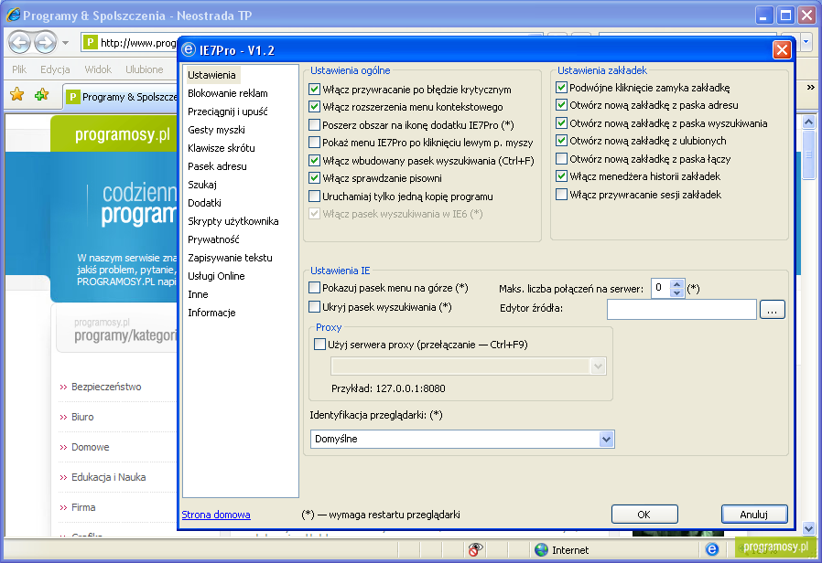Open the 'Strona domowa' link
Viewport: 822px width, 563px height.
point(216,515)
